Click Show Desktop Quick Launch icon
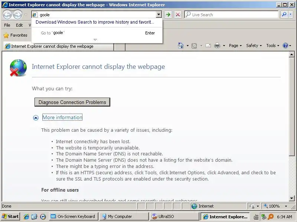Viewport: 297px width, 222px height. [35, 216]
